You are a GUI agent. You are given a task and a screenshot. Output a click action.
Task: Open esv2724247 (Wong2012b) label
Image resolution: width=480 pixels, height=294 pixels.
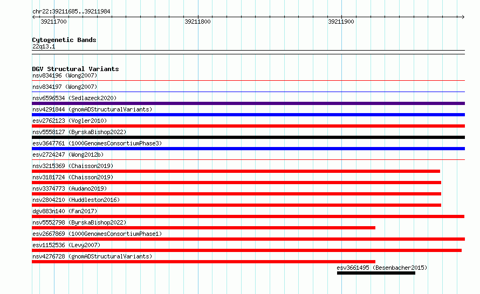pos(68,155)
